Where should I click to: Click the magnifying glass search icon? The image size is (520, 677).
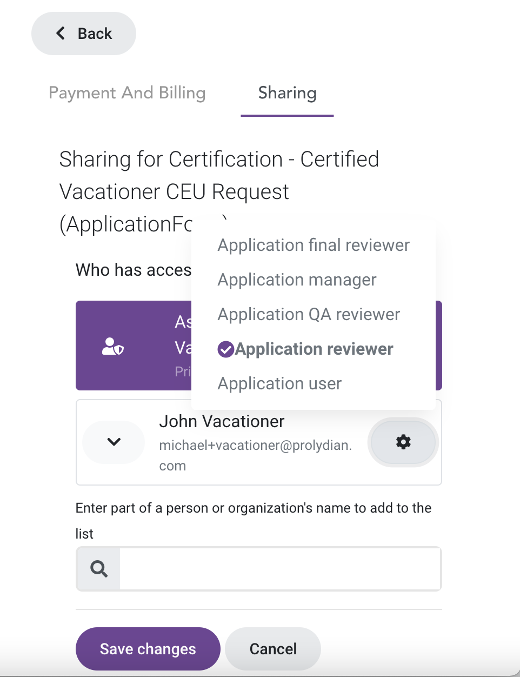pos(99,569)
